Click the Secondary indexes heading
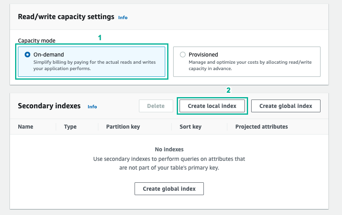The image size is (342, 215). pyautogui.click(x=49, y=106)
